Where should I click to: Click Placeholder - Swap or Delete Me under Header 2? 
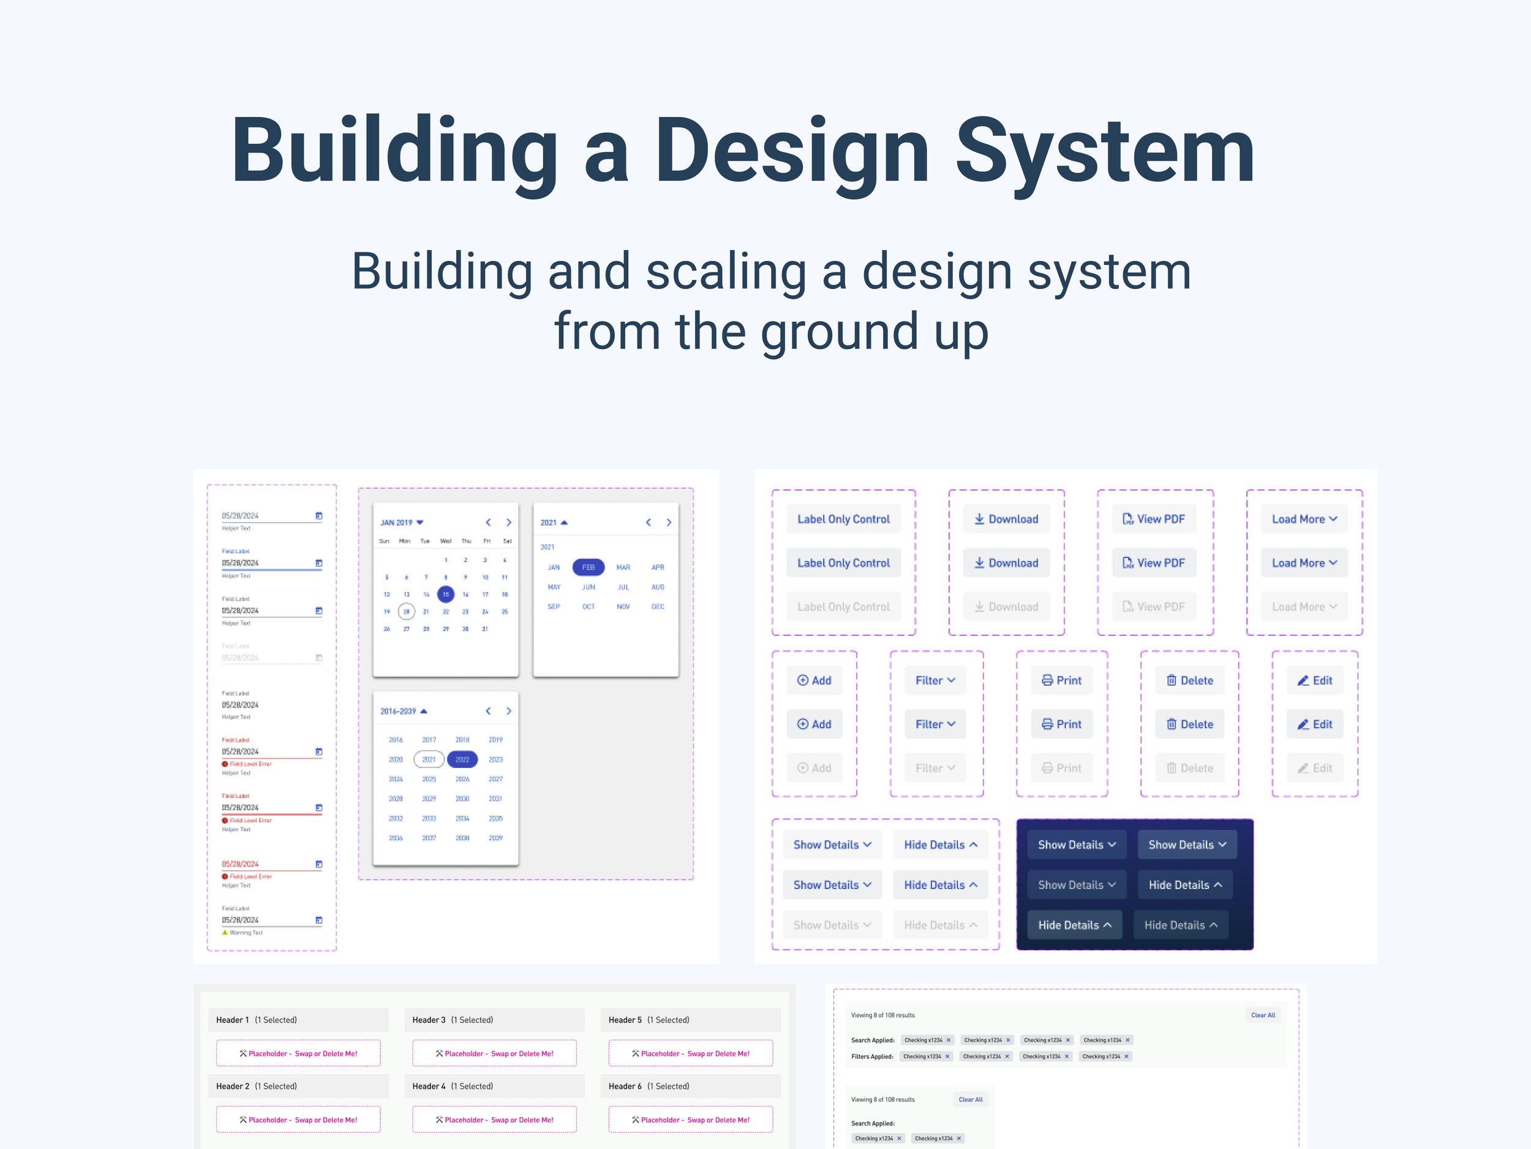coord(298,1119)
